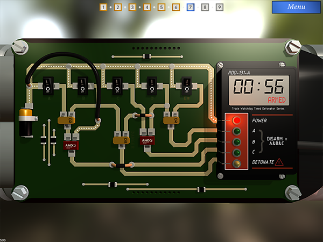323x242 pixels.
Task: Click the DETONATE warning triangle icon
Action: [279, 161]
